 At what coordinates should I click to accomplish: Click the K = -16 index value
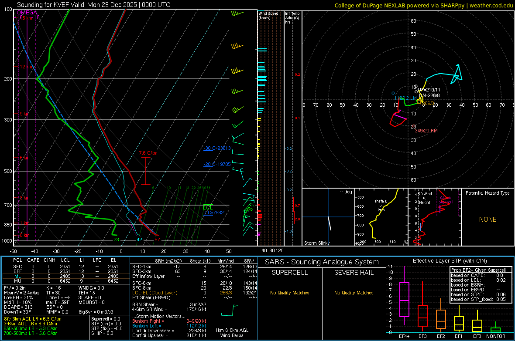click(x=54, y=288)
